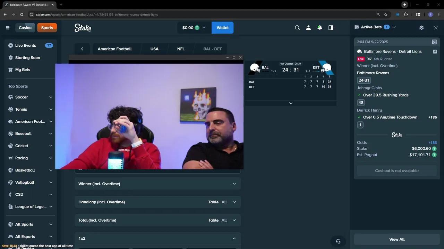Screen dimensions: 444x249
Task: Expand the Soccer sidebar section
Action: pyautogui.click(x=51, y=97)
